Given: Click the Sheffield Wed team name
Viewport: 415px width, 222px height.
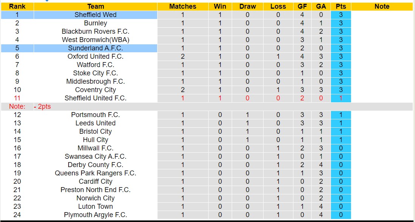Looking at the screenshot, I should pos(95,15).
